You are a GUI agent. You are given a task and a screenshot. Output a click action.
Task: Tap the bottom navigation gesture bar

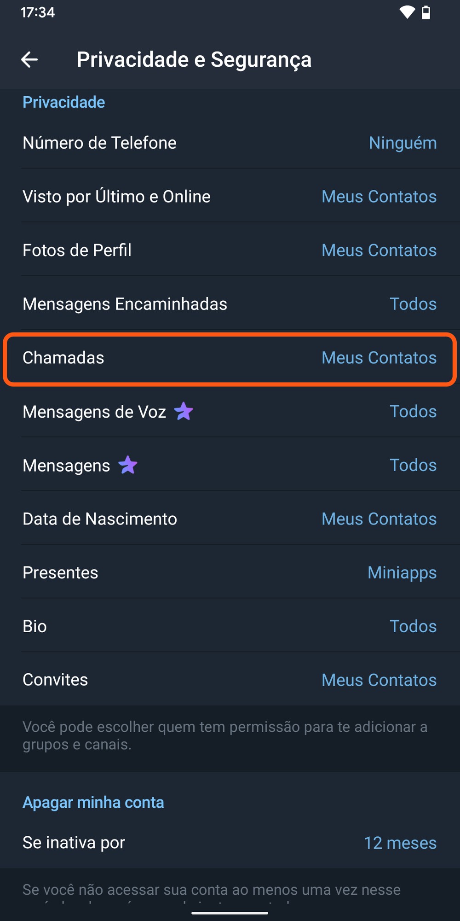[x=230, y=913]
